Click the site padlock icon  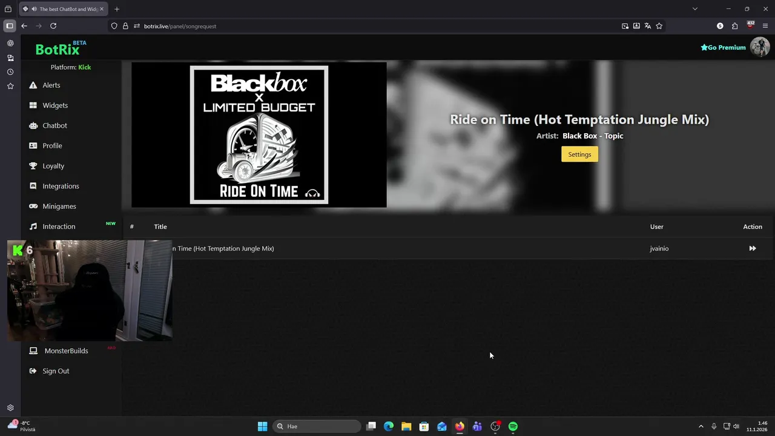click(125, 26)
